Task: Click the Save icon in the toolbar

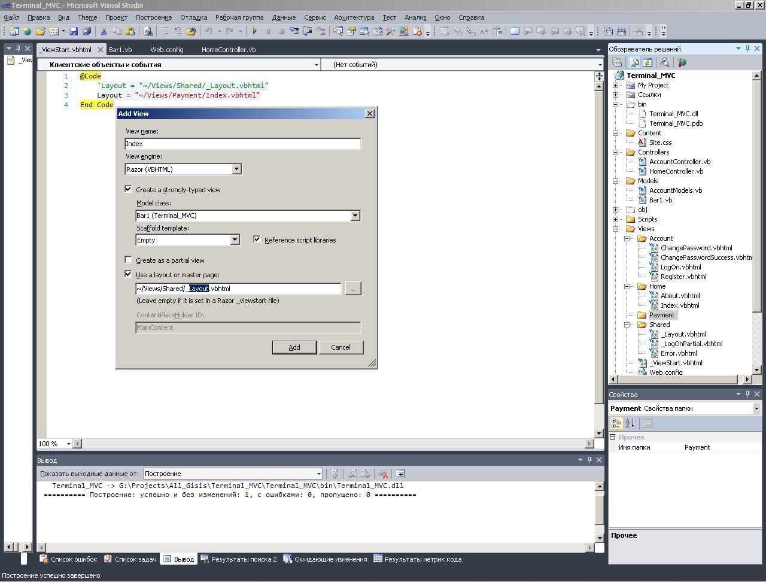Action: pyautogui.click(x=74, y=31)
